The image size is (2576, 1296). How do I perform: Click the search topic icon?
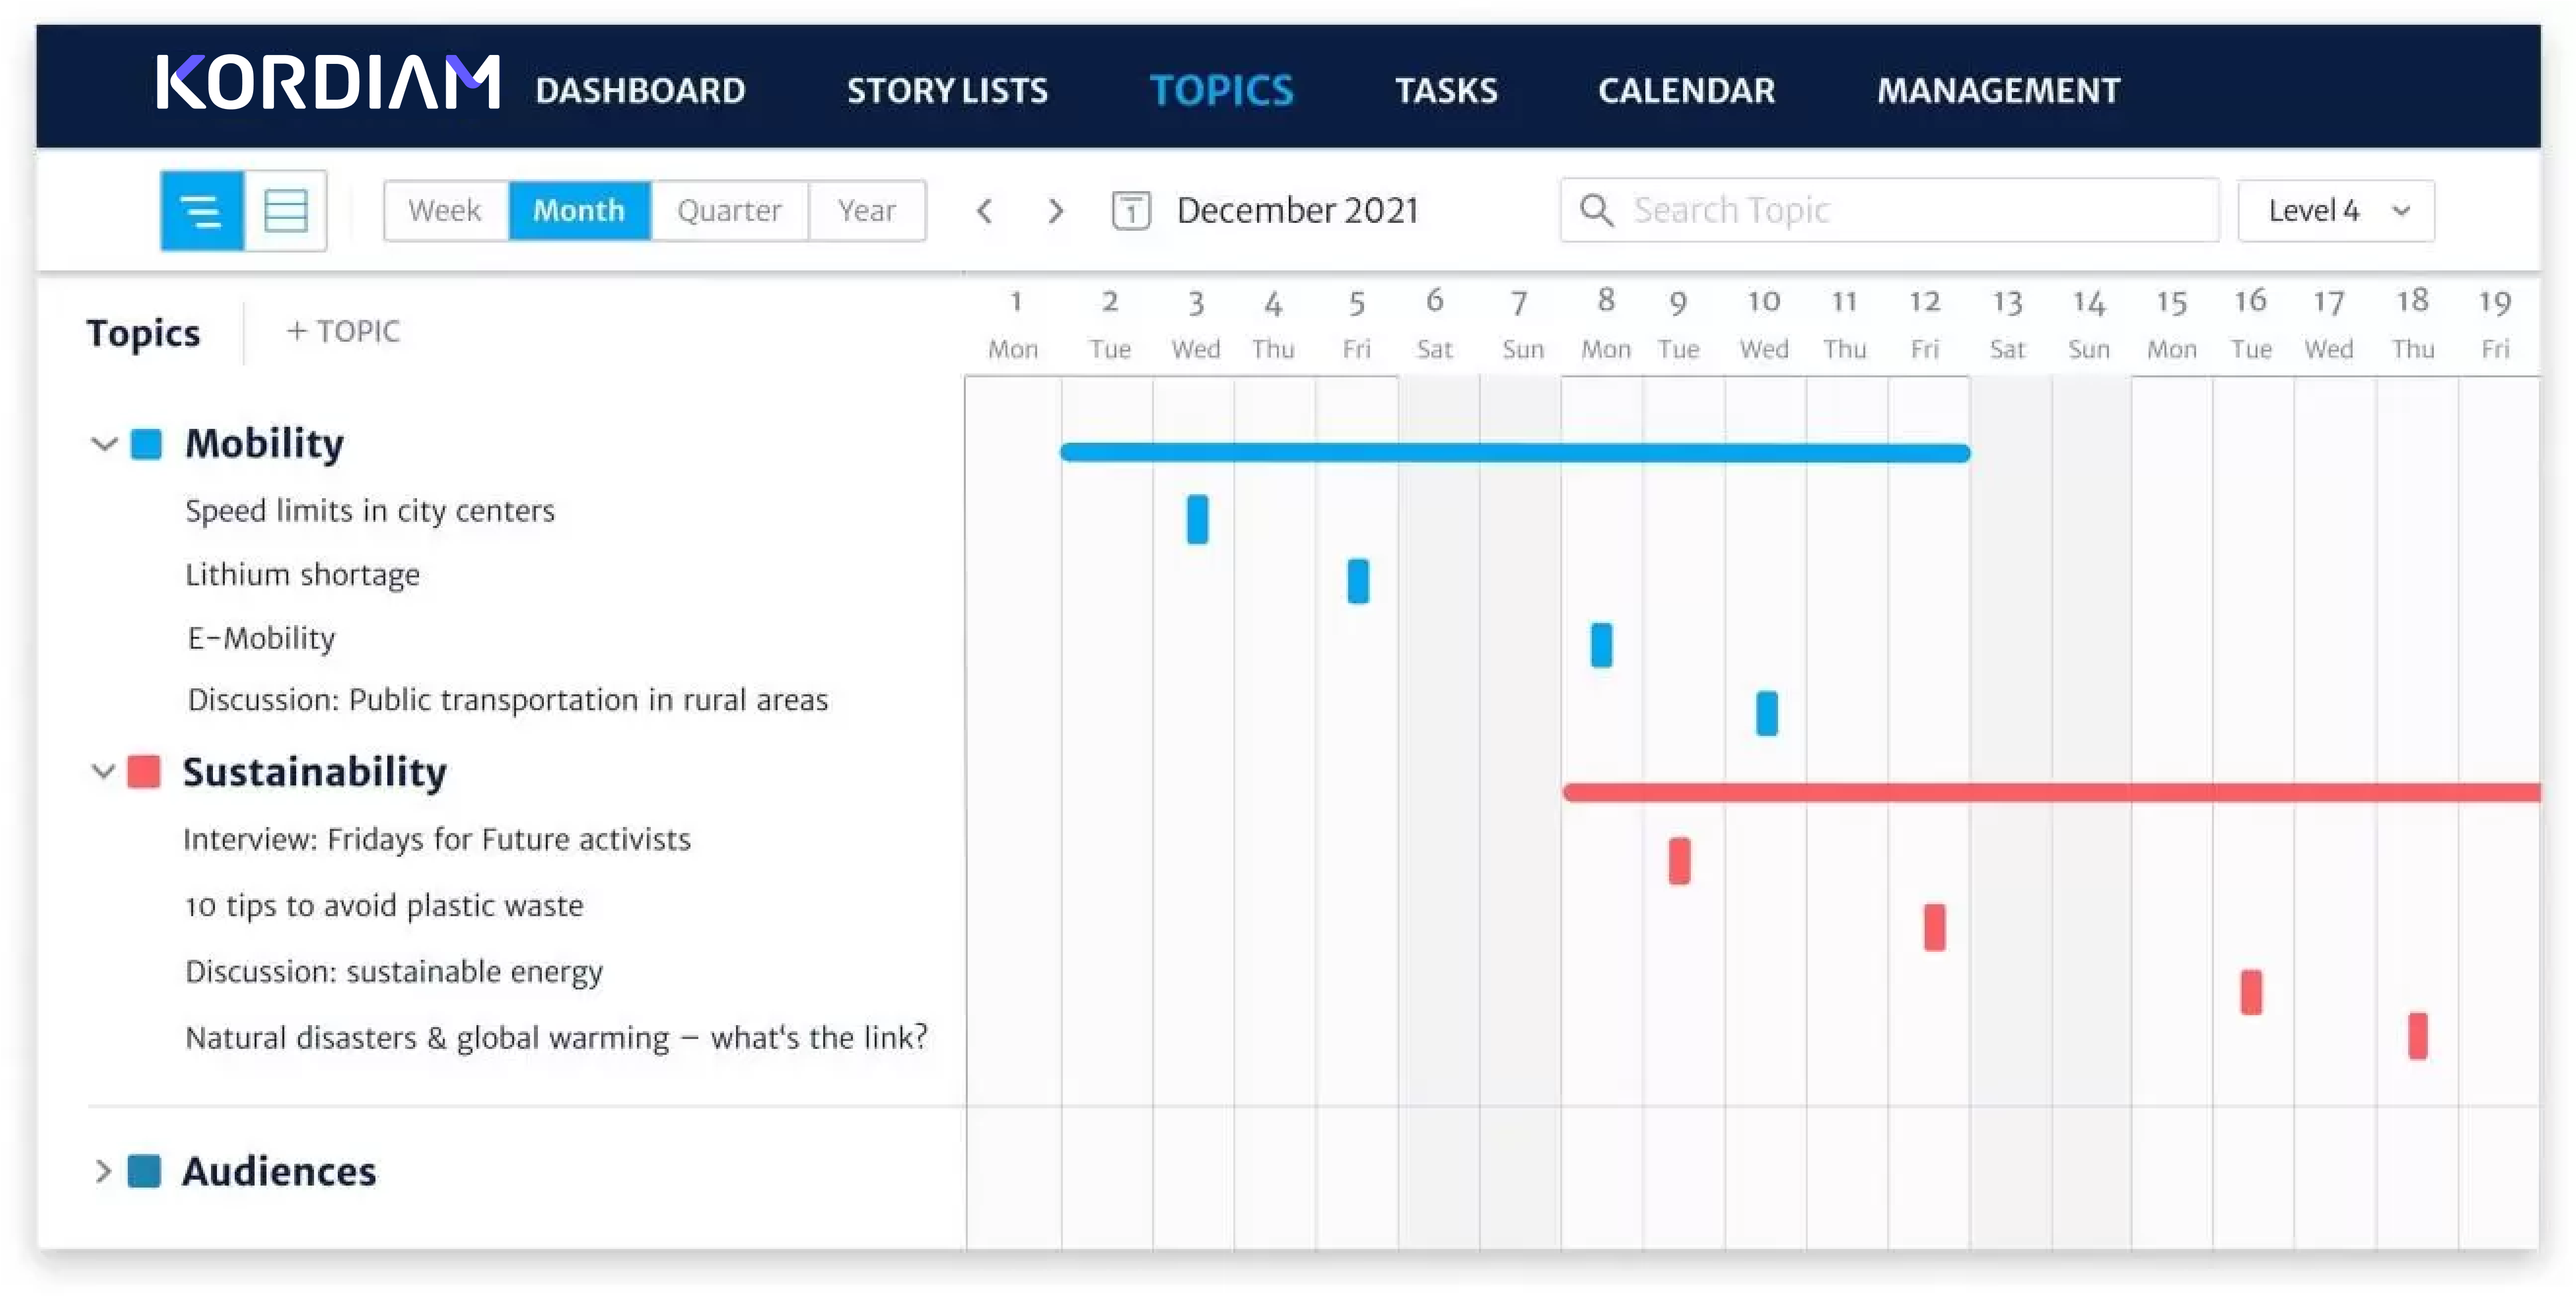(x=1591, y=210)
